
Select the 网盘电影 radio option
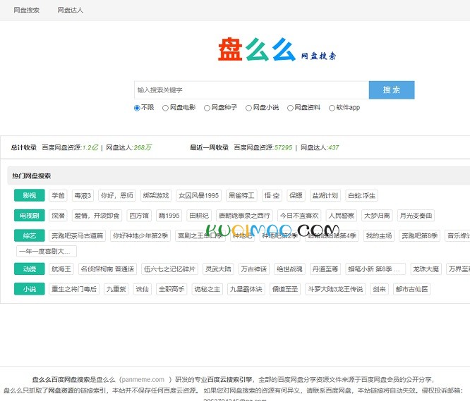pyautogui.click(x=165, y=108)
